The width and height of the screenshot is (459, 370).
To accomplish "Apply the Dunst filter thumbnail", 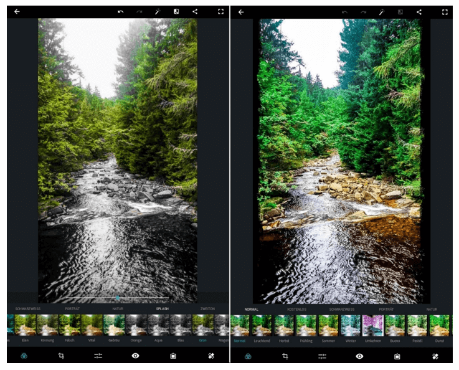I will coord(440,326).
